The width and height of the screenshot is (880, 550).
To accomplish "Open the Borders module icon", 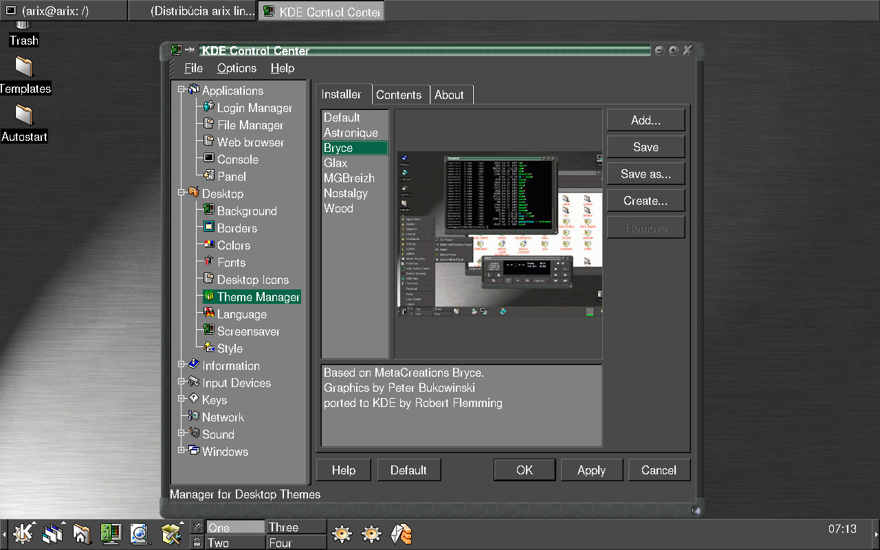I will pyautogui.click(x=209, y=228).
